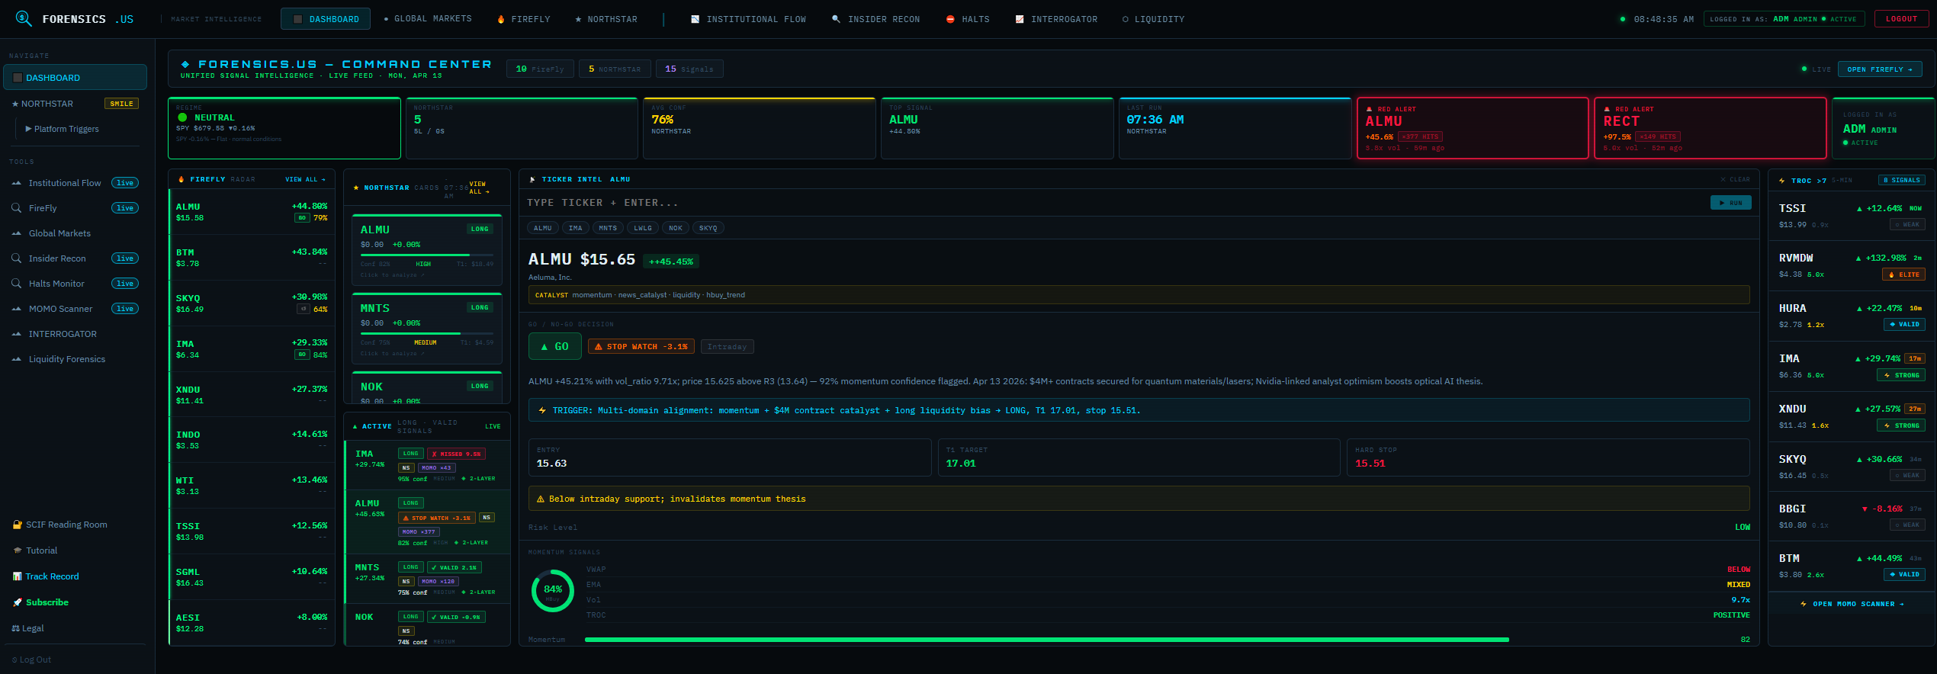Open the RVMDW row in the TROC list
The height and width of the screenshot is (674, 1937).
pyautogui.click(x=1852, y=266)
